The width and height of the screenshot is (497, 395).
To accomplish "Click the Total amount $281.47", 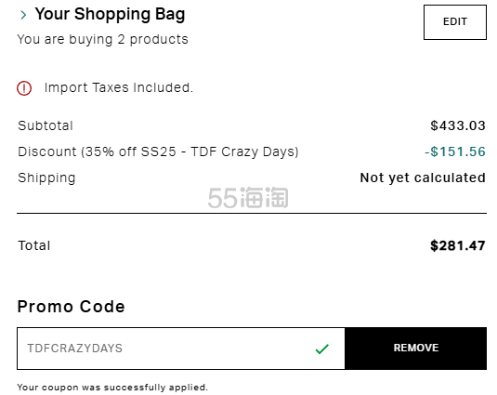I will 458,245.
